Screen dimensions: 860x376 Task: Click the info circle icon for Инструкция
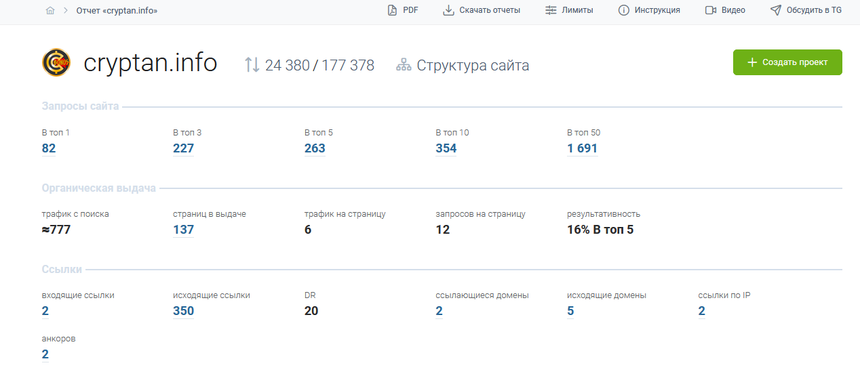(x=624, y=10)
